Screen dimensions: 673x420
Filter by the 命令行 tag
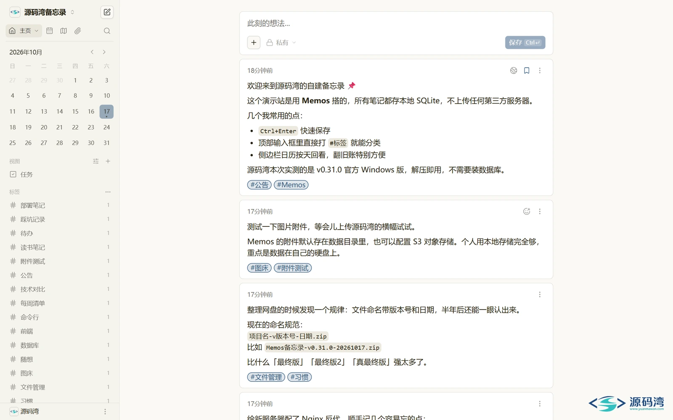[x=59, y=317]
